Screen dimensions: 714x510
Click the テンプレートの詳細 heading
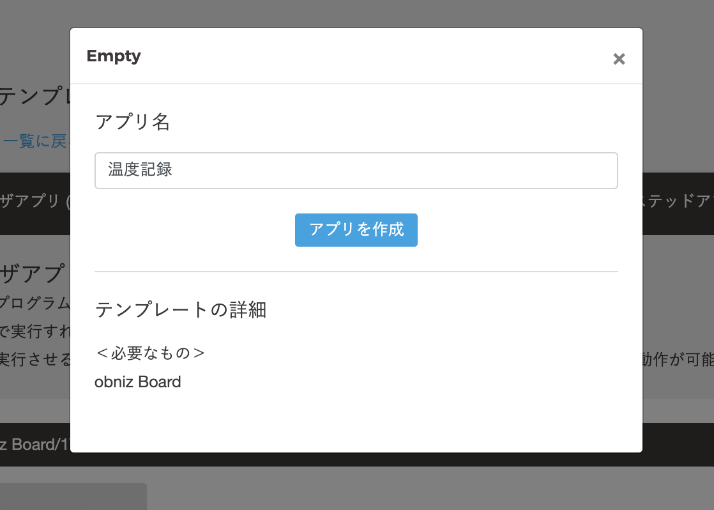click(x=181, y=310)
